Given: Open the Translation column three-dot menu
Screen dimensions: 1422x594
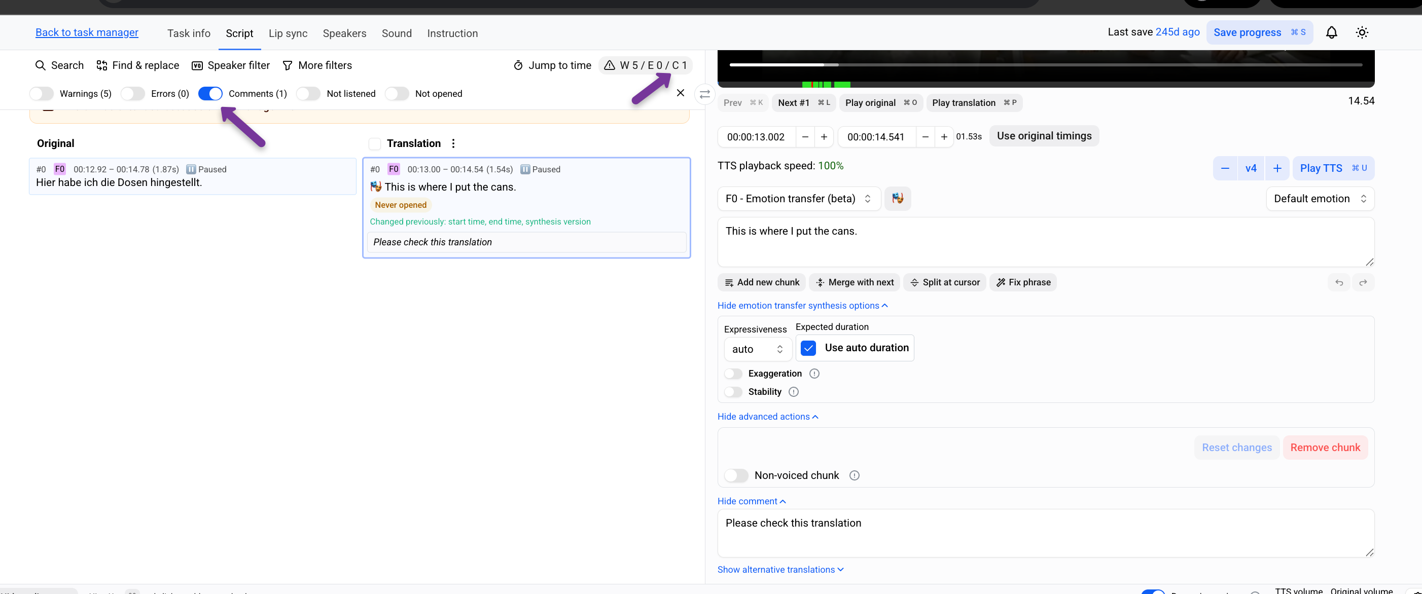Looking at the screenshot, I should click(x=453, y=143).
